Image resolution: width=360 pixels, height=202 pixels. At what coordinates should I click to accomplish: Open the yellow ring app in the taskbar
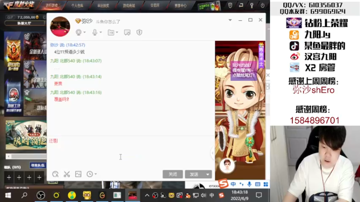click(56, 195)
